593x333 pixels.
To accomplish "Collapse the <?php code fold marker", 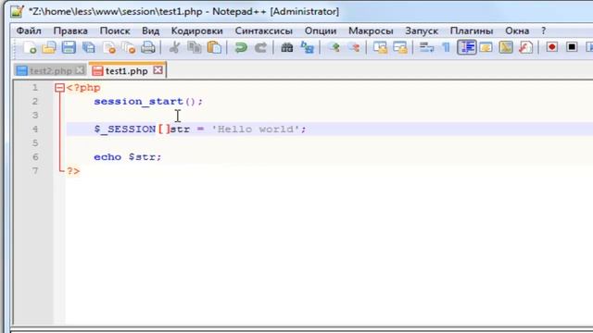I will [x=59, y=88].
